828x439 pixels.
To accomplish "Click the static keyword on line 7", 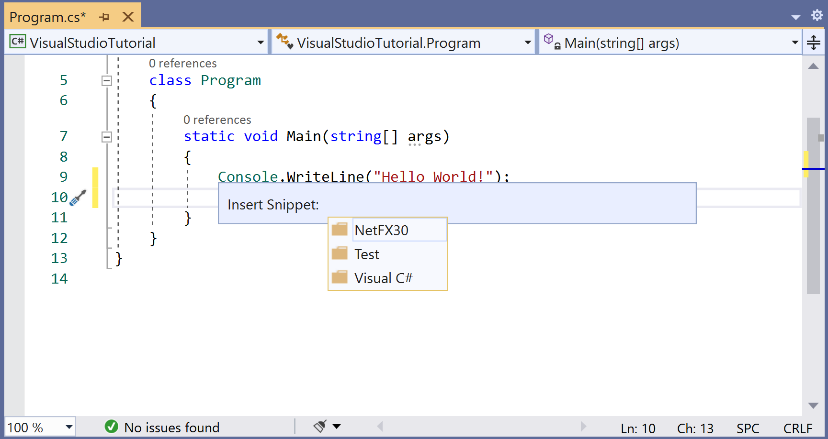I will [209, 136].
